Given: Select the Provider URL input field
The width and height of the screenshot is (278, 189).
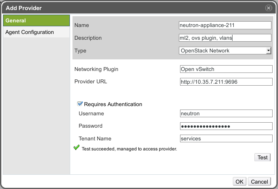Looking at the screenshot, I should 226,82.
